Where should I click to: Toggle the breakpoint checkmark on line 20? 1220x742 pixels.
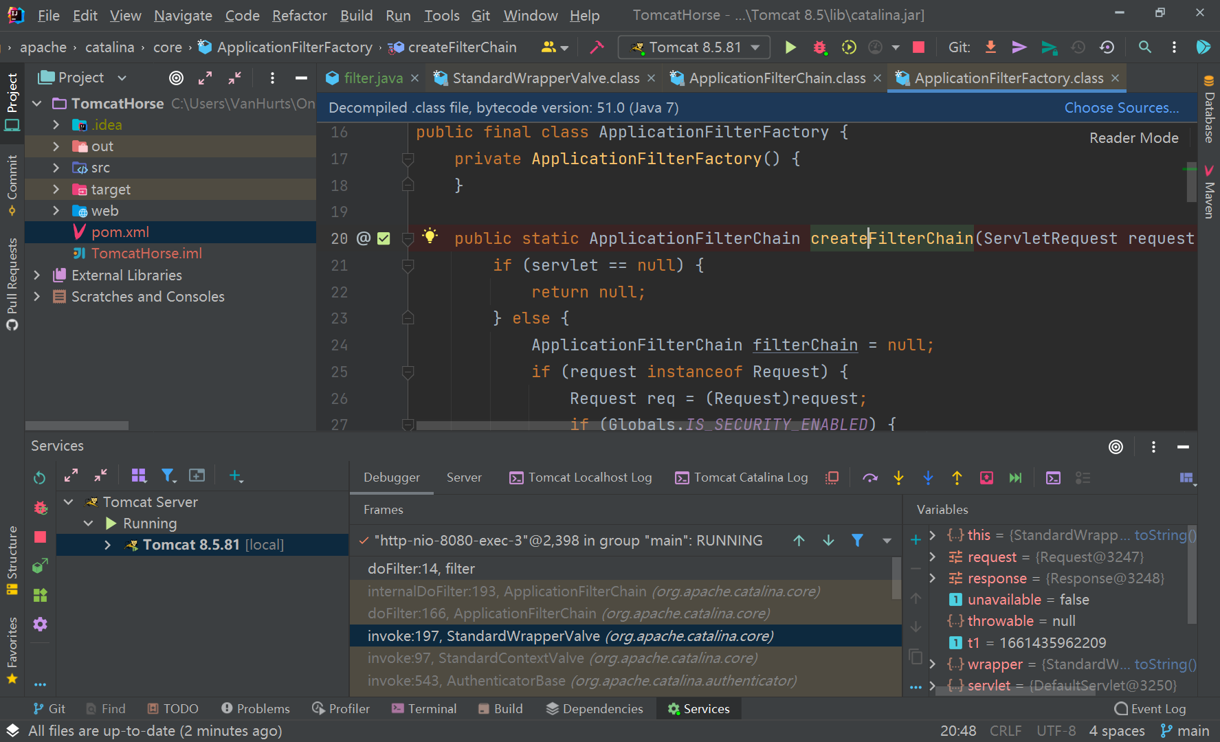pos(384,238)
